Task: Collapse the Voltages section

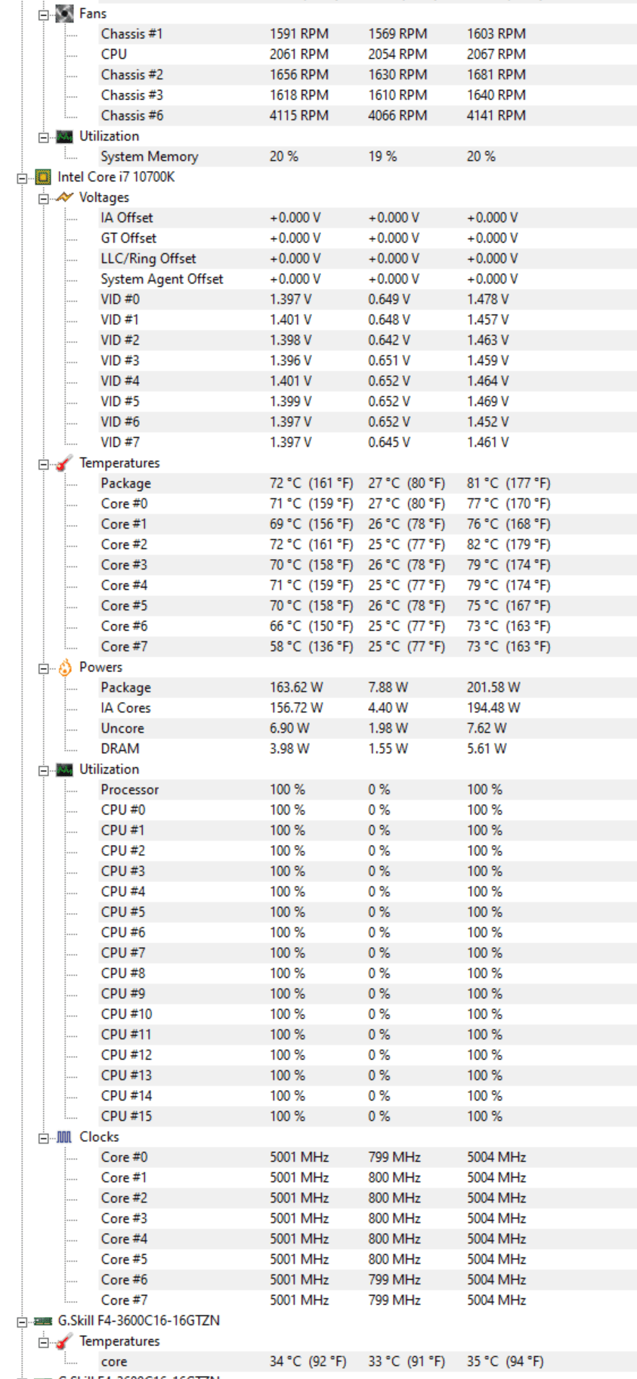Action: pos(44,198)
